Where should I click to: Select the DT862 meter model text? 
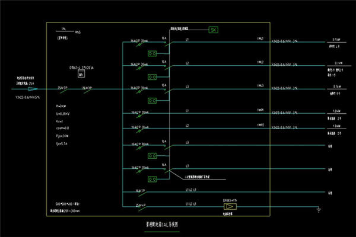point(81,68)
